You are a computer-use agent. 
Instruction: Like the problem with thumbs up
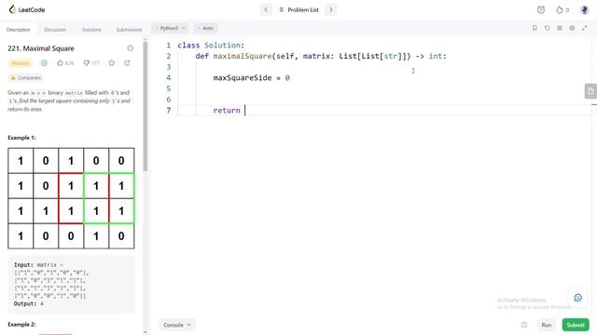click(x=65, y=63)
